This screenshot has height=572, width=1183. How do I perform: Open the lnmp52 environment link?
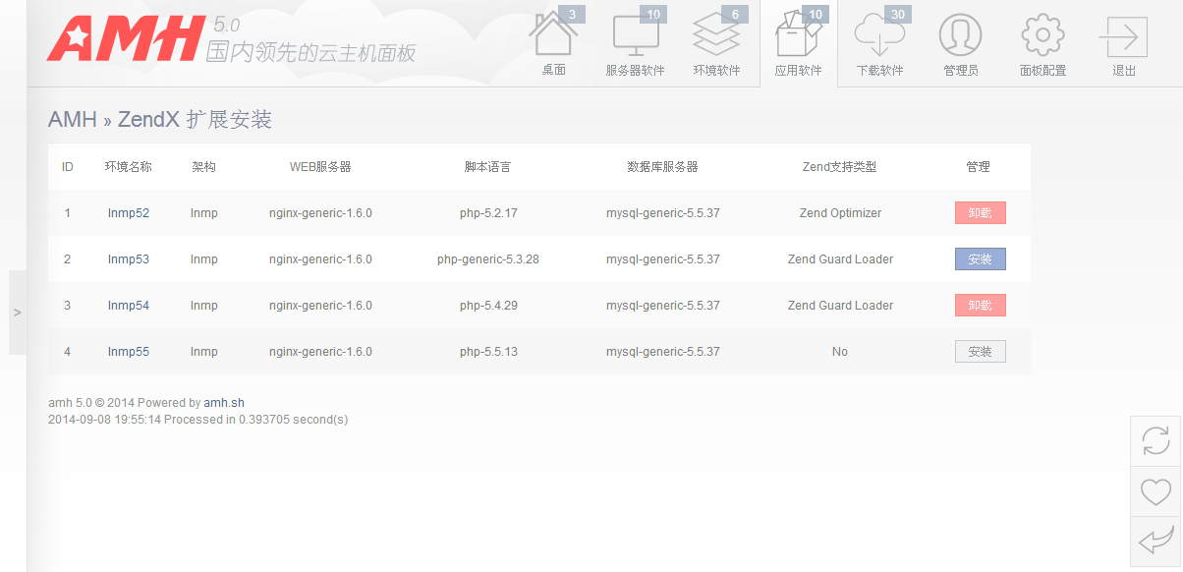[129, 213]
